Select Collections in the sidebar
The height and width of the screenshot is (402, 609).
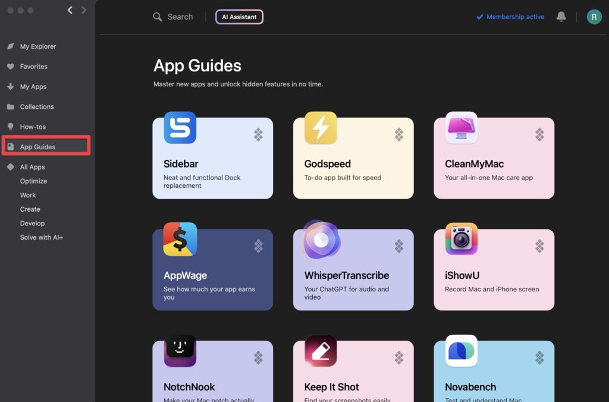tap(37, 106)
